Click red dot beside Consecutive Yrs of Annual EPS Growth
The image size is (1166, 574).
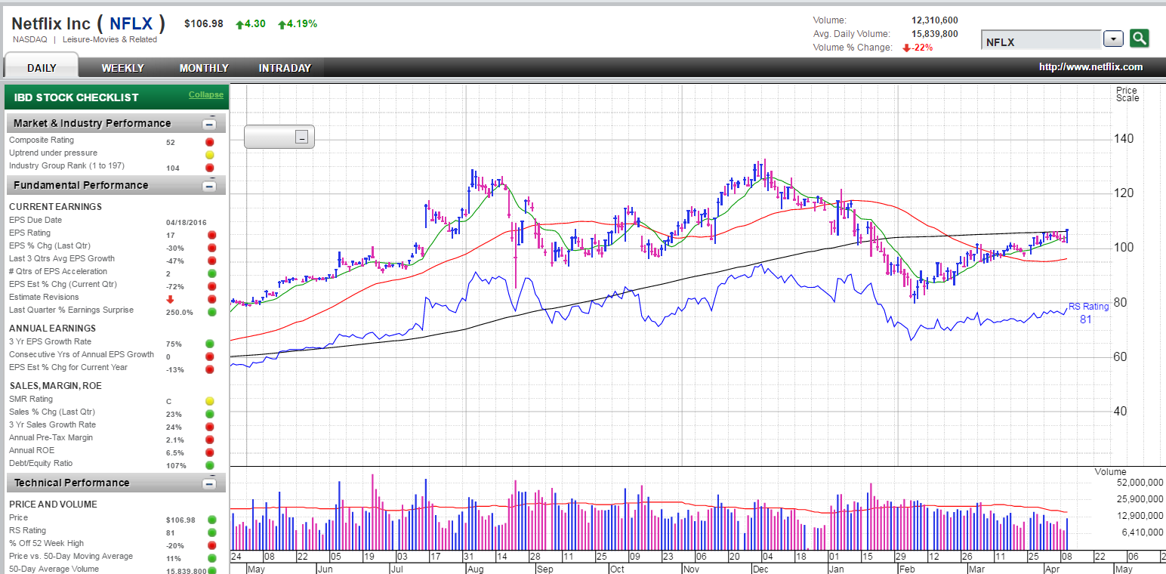[211, 356]
